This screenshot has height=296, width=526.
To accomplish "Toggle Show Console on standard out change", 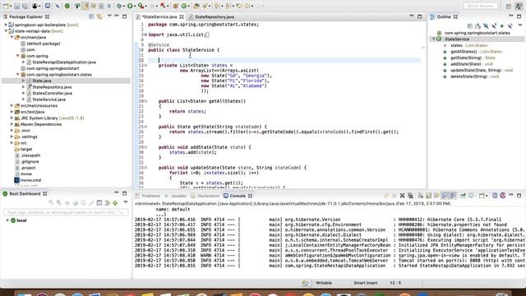I will point(444,196).
